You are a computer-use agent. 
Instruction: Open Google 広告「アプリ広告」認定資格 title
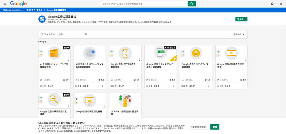point(124,66)
